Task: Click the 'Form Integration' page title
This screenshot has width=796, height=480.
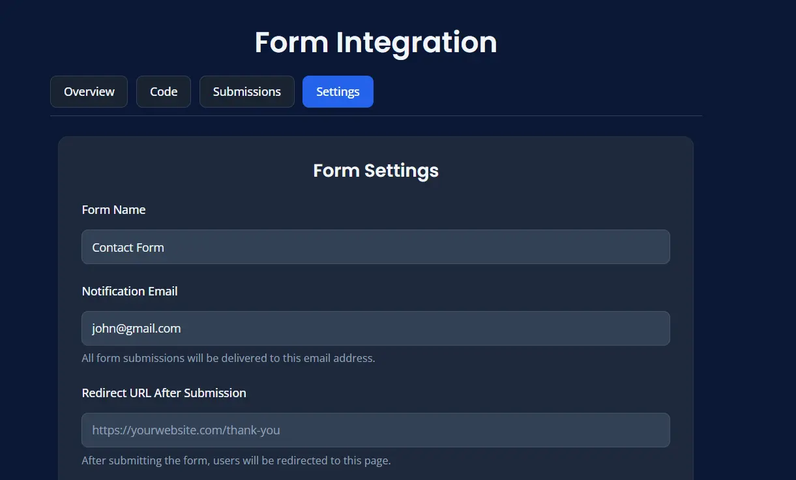Action: click(x=376, y=42)
